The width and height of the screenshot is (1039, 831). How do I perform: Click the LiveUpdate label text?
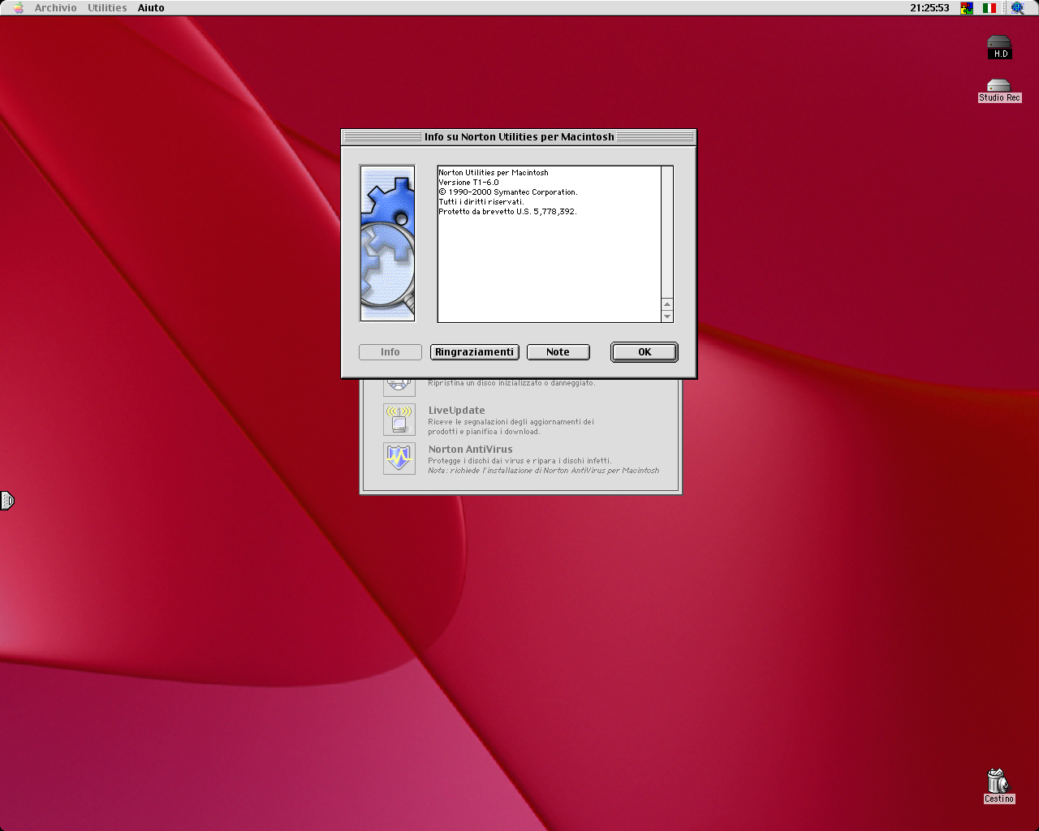click(x=456, y=411)
